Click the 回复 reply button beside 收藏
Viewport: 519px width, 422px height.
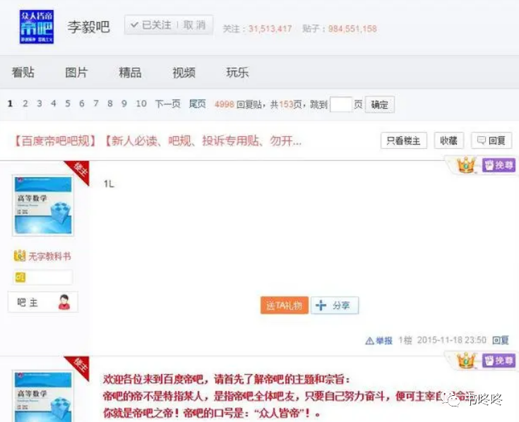pos(491,140)
